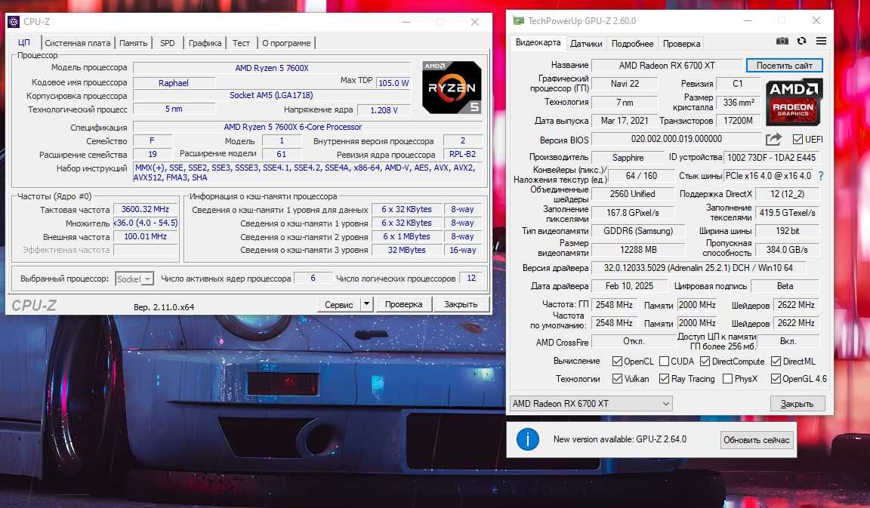This screenshot has width=870, height=508.
Task: Click the GPU-Z title bar icon
Action: coord(518,20)
